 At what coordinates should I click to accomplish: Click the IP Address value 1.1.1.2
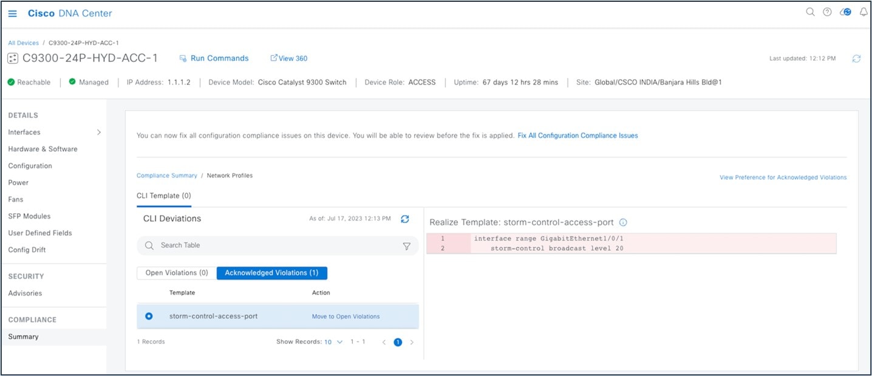pos(179,82)
